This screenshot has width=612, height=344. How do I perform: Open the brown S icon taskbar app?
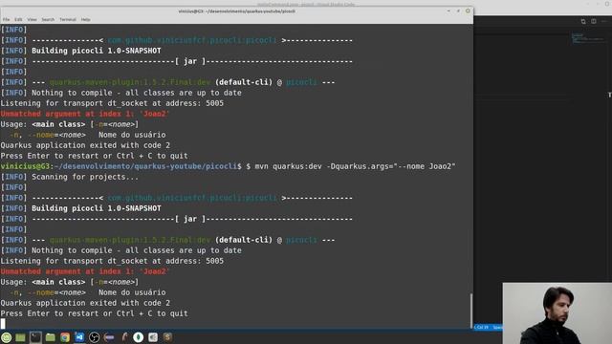[167, 337]
